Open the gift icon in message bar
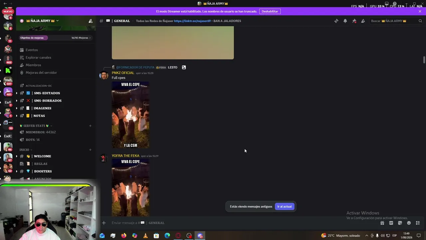Screen dimensions: 426x240 pos(382,223)
